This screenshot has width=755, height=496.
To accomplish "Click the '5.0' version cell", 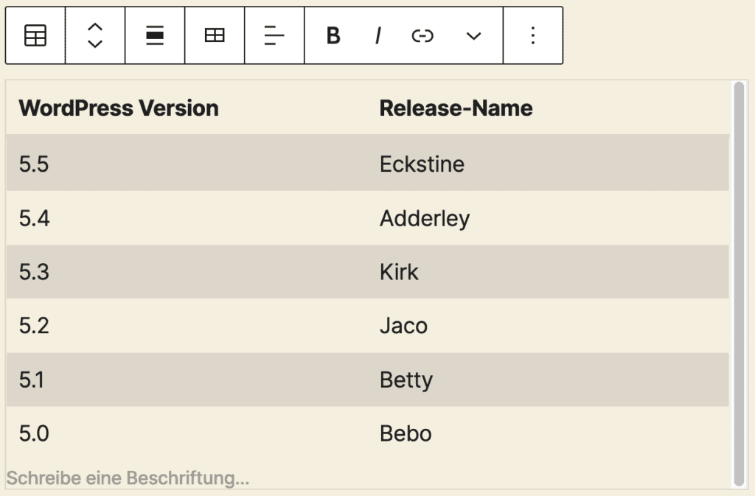I will [x=34, y=433].
